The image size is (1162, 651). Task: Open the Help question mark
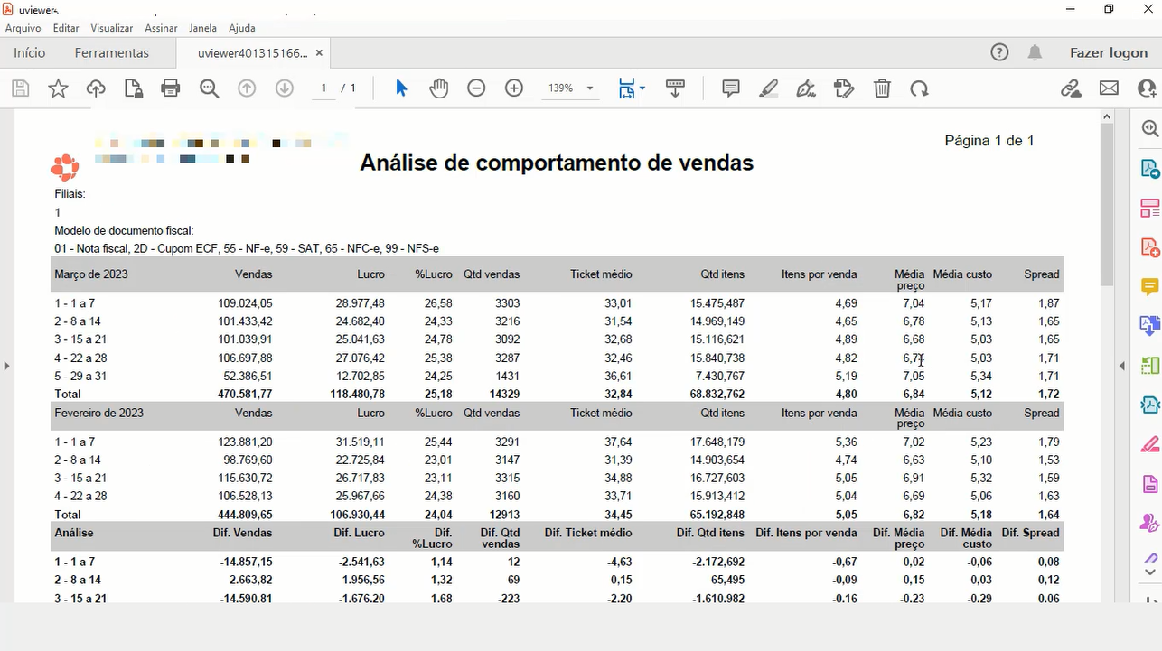[x=999, y=52]
